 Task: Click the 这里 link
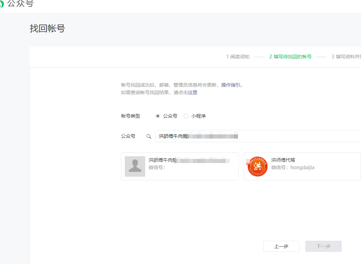(193, 93)
